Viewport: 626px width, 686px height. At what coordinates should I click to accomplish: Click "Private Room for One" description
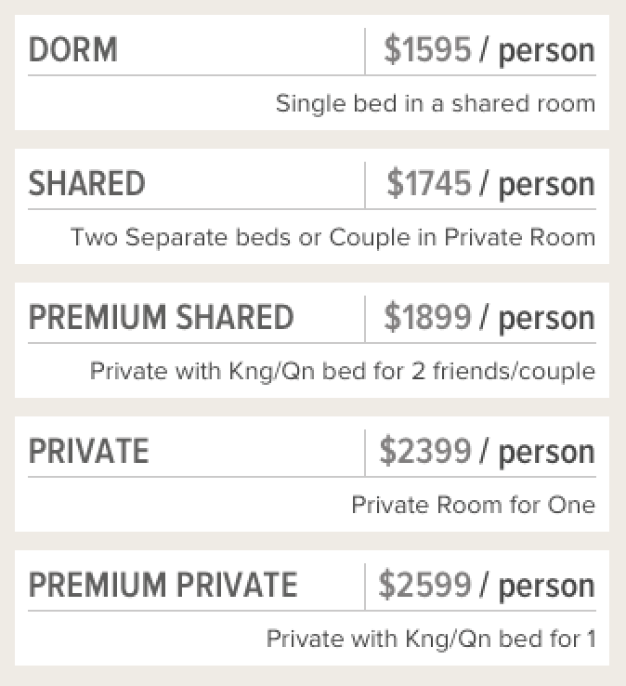click(473, 505)
